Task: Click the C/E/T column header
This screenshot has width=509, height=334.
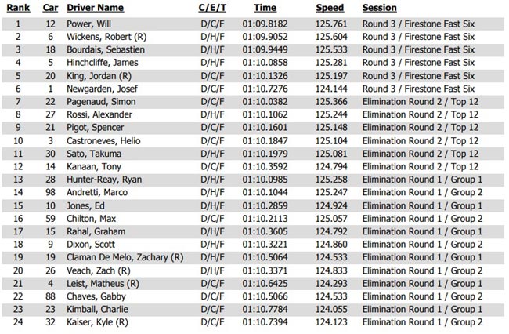Action: pos(212,8)
